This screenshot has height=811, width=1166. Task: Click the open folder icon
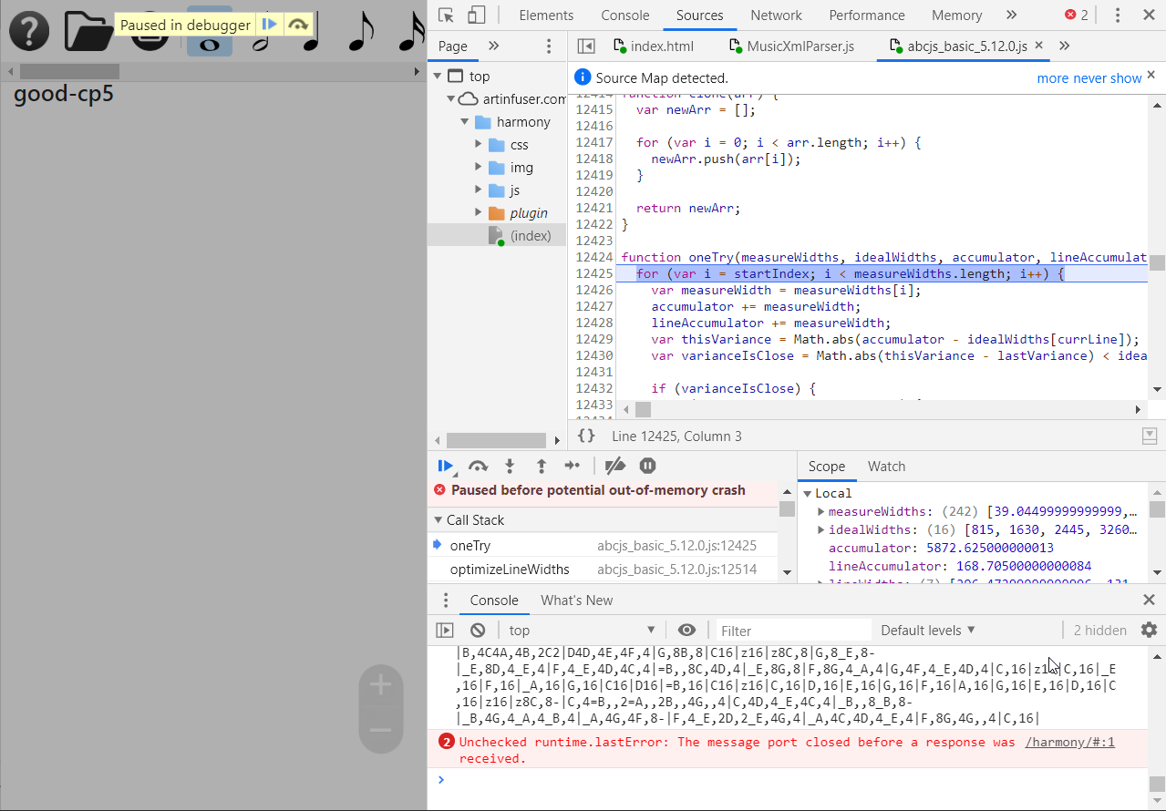click(88, 30)
